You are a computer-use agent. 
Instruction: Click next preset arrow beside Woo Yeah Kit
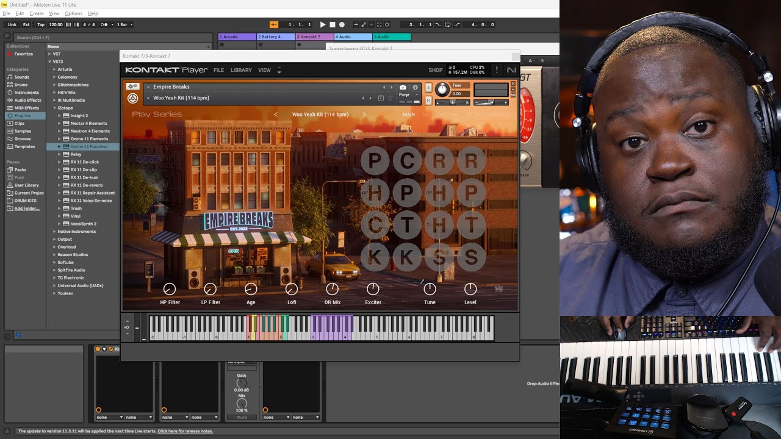click(x=364, y=115)
